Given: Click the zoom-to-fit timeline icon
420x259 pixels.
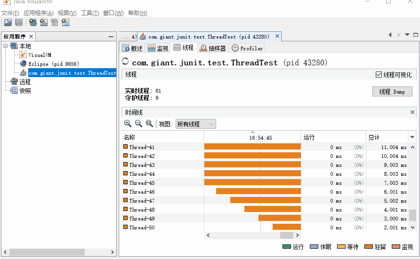Looking at the screenshot, I should 149,124.
